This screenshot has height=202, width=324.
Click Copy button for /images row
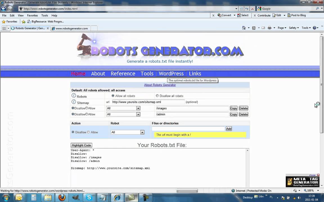(x=234, y=108)
